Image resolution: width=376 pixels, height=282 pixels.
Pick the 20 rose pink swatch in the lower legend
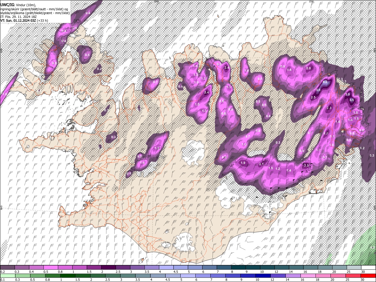tap(338, 276)
